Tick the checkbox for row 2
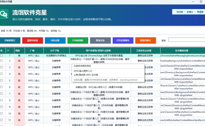This screenshot has width=205, height=126. point(2,61)
